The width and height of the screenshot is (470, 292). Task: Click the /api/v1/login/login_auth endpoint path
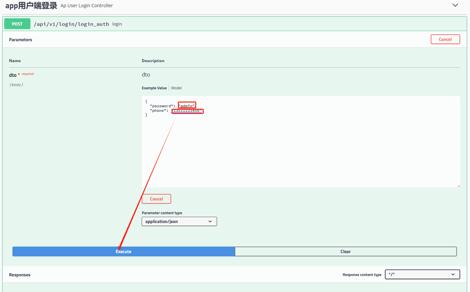[71, 24]
